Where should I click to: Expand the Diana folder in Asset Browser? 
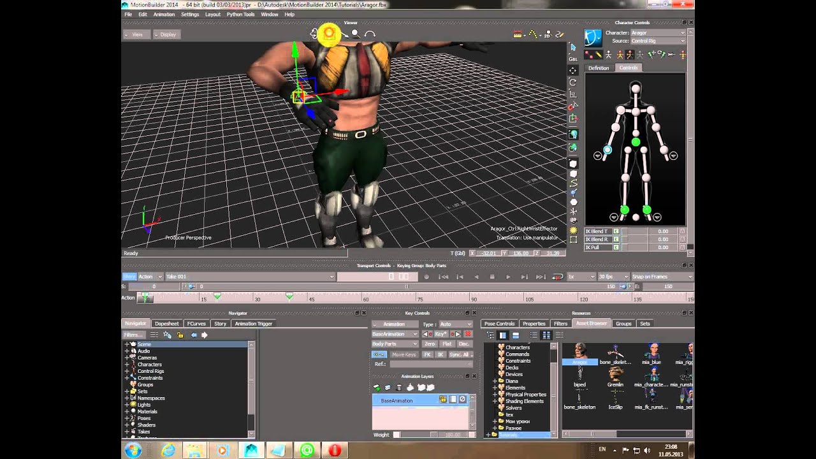pyautogui.click(x=495, y=381)
